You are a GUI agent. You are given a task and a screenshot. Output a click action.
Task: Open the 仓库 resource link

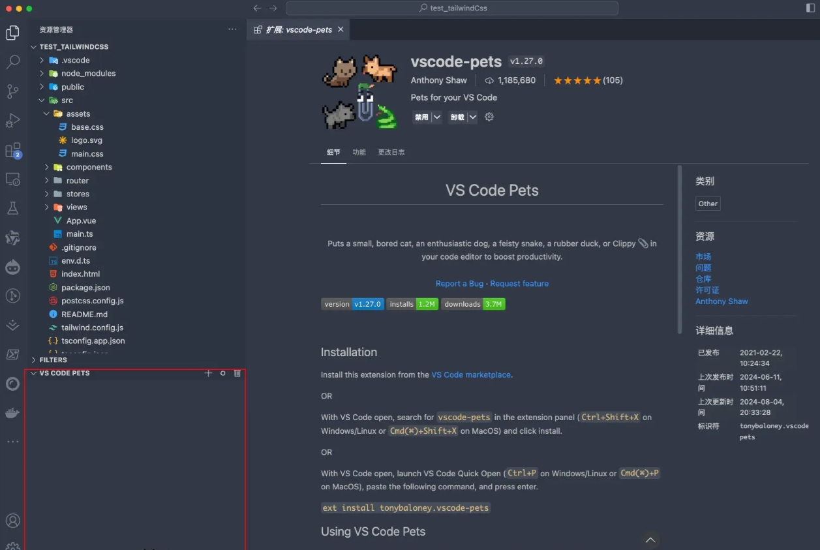[703, 279]
